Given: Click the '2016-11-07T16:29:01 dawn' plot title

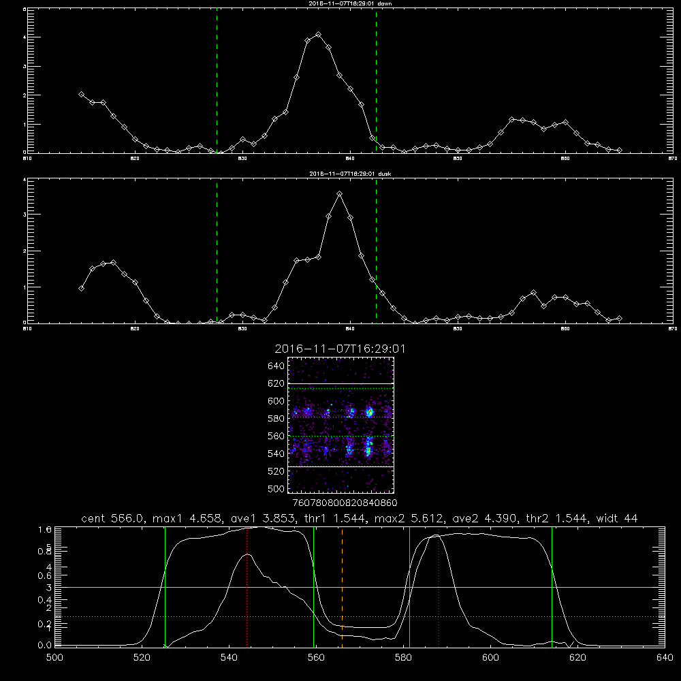Looking at the screenshot, I should click(x=350, y=3).
